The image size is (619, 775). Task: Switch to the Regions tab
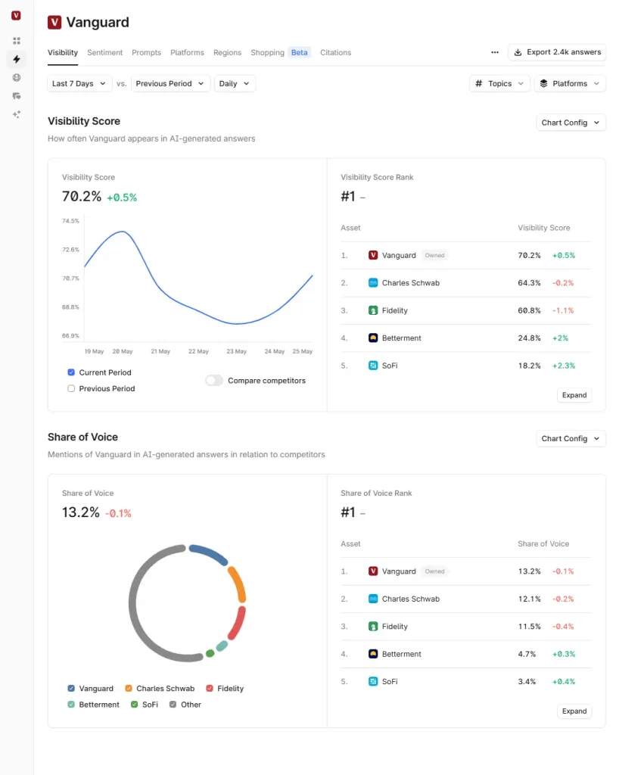[x=227, y=52]
